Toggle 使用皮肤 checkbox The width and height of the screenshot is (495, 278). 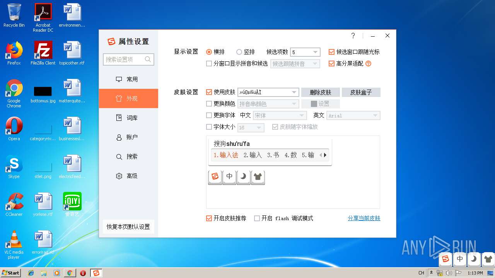pos(209,92)
